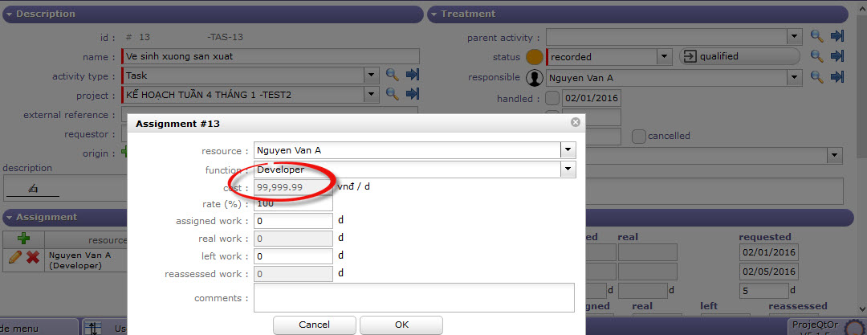Click the left work field
The width and height of the screenshot is (867, 335).
tap(293, 256)
